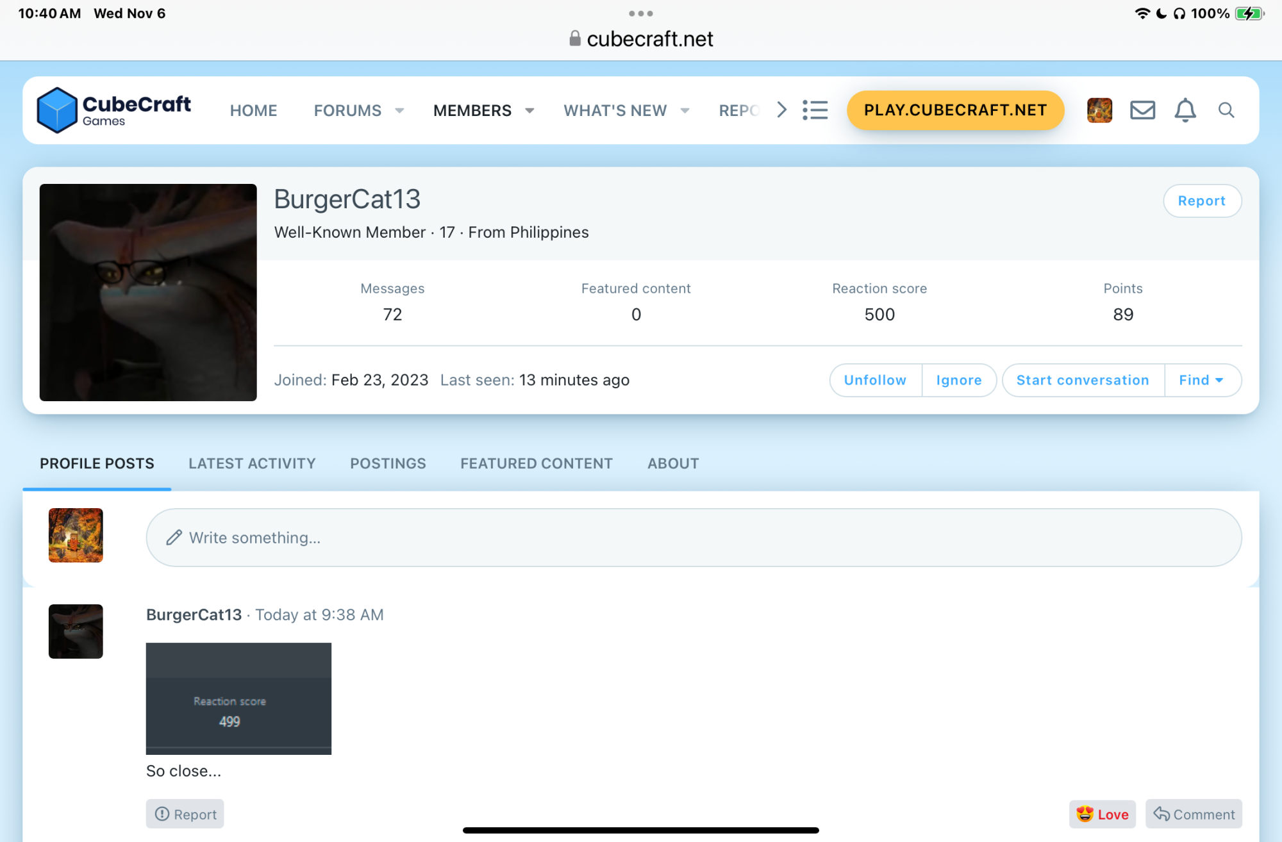Screen dimensions: 1282x842
Task: Unfollow BurgerCat13
Action: click(x=876, y=380)
